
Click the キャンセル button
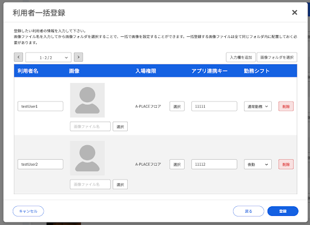point(28,211)
